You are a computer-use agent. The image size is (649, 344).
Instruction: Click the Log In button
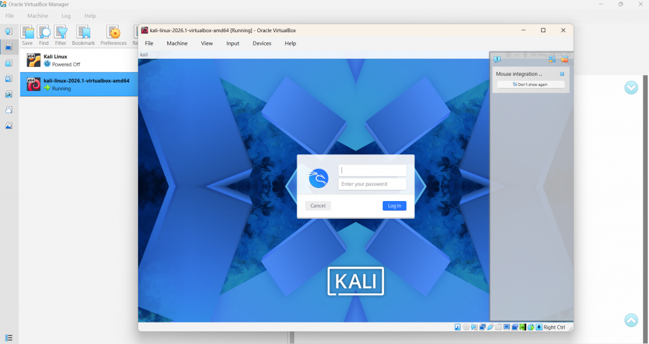[x=394, y=206]
